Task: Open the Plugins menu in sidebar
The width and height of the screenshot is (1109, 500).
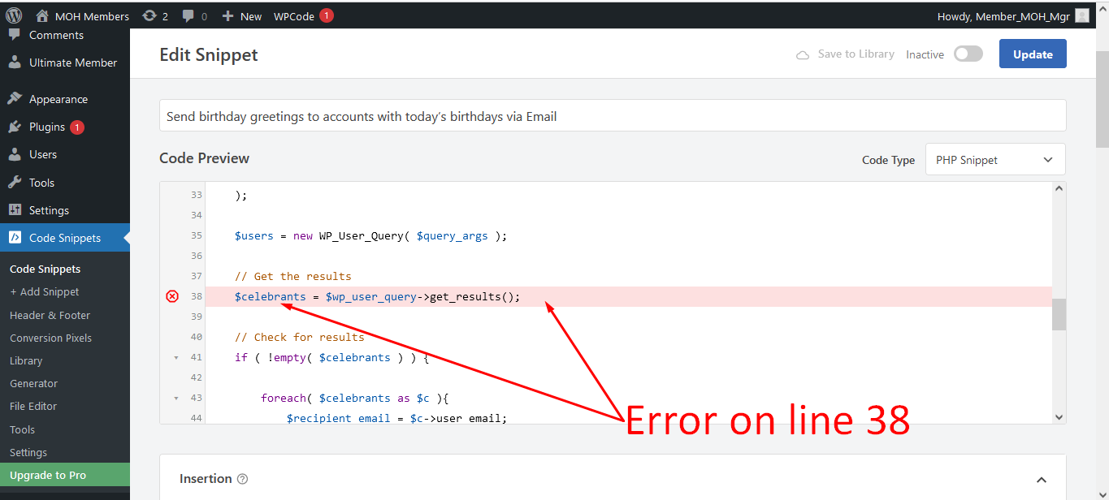Action: click(x=47, y=127)
